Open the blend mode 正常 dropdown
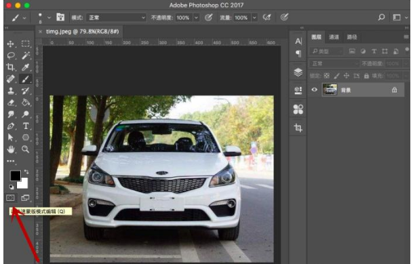The image size is (411, 264). [x=117, y=18]
